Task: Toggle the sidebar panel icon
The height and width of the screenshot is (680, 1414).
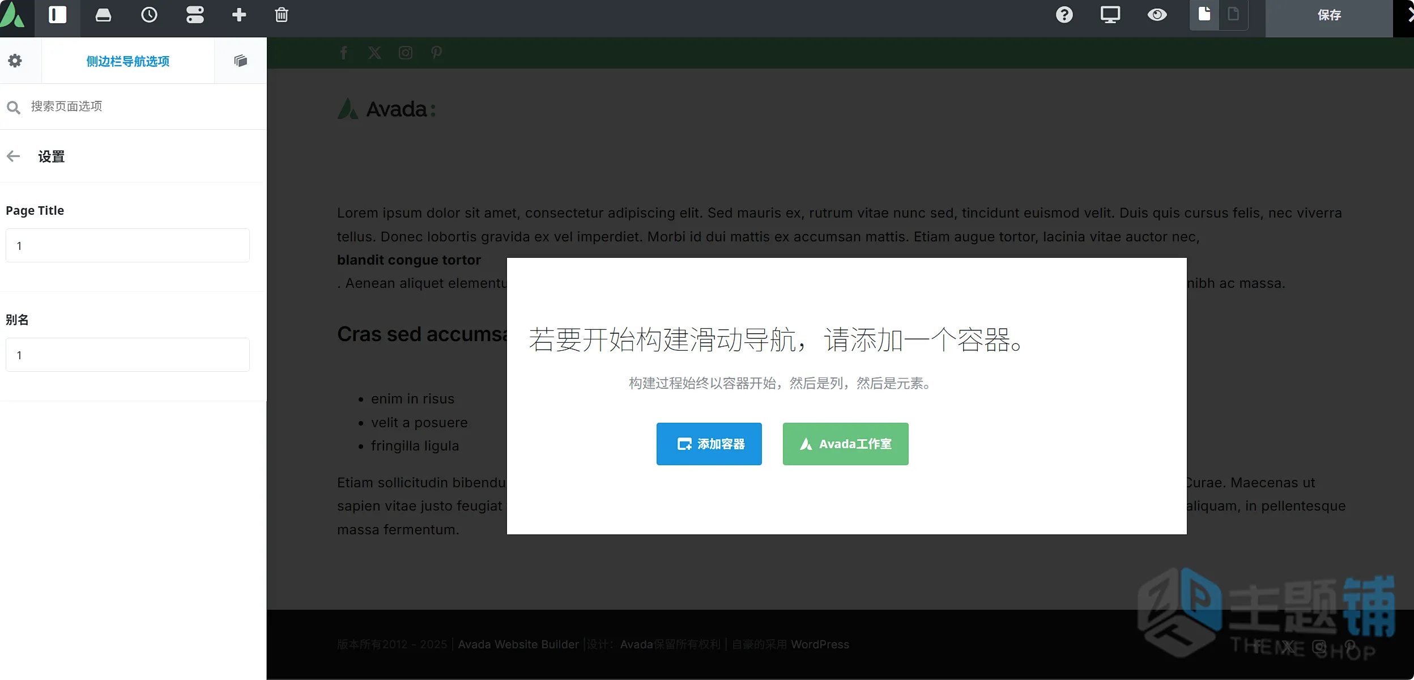Action: pos(57,15)
